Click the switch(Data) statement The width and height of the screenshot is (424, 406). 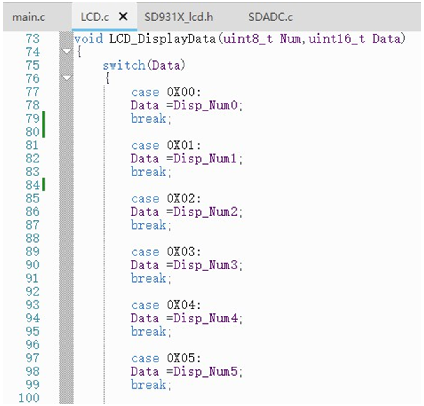tap(144, 65)
